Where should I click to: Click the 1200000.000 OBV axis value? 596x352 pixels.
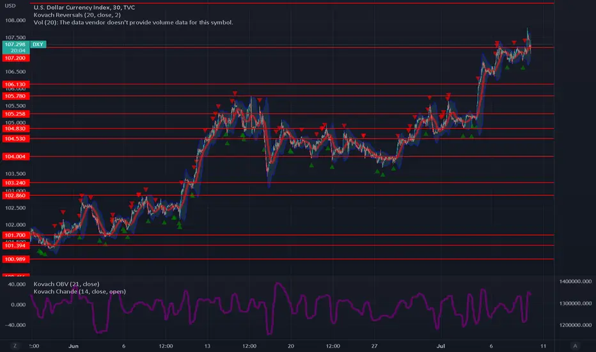tap(576, 325)
